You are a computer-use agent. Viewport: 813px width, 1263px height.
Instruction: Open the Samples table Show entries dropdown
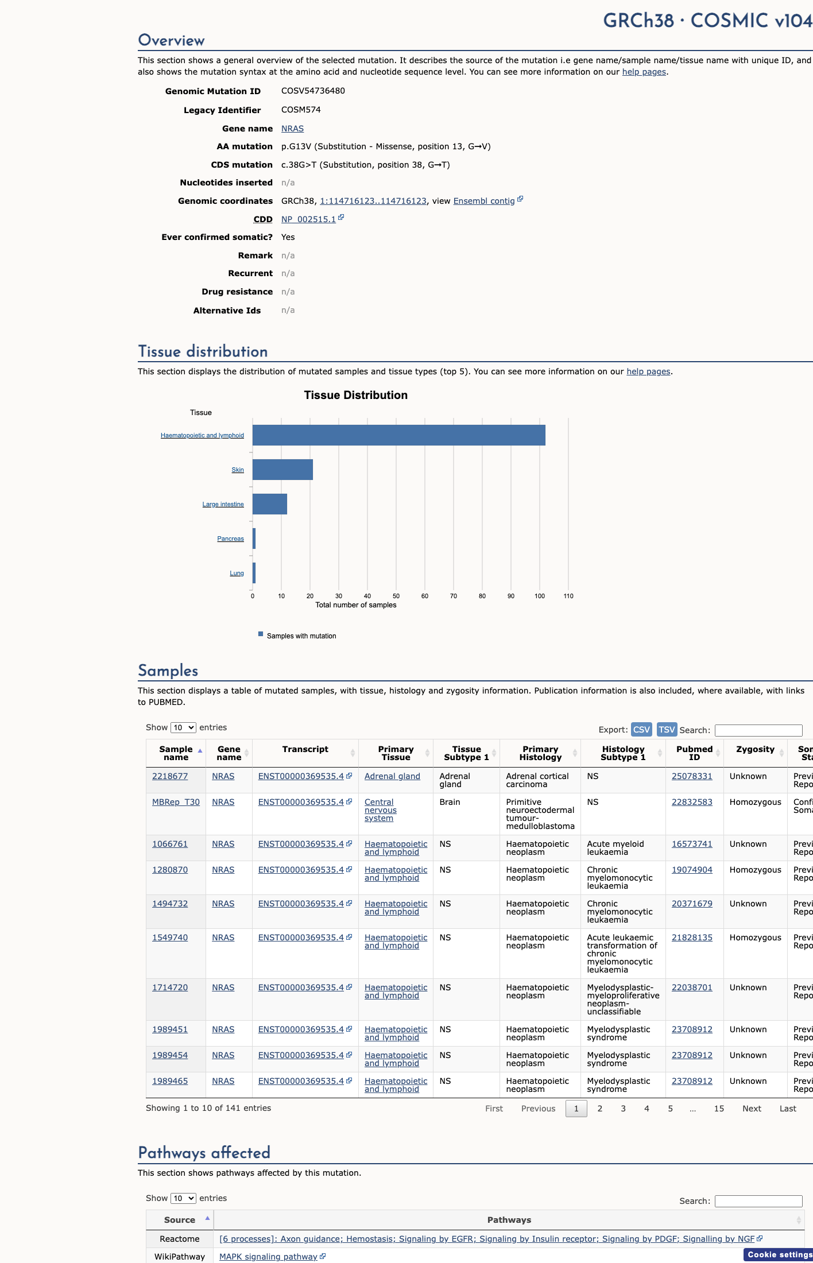(x=183, y=727)
